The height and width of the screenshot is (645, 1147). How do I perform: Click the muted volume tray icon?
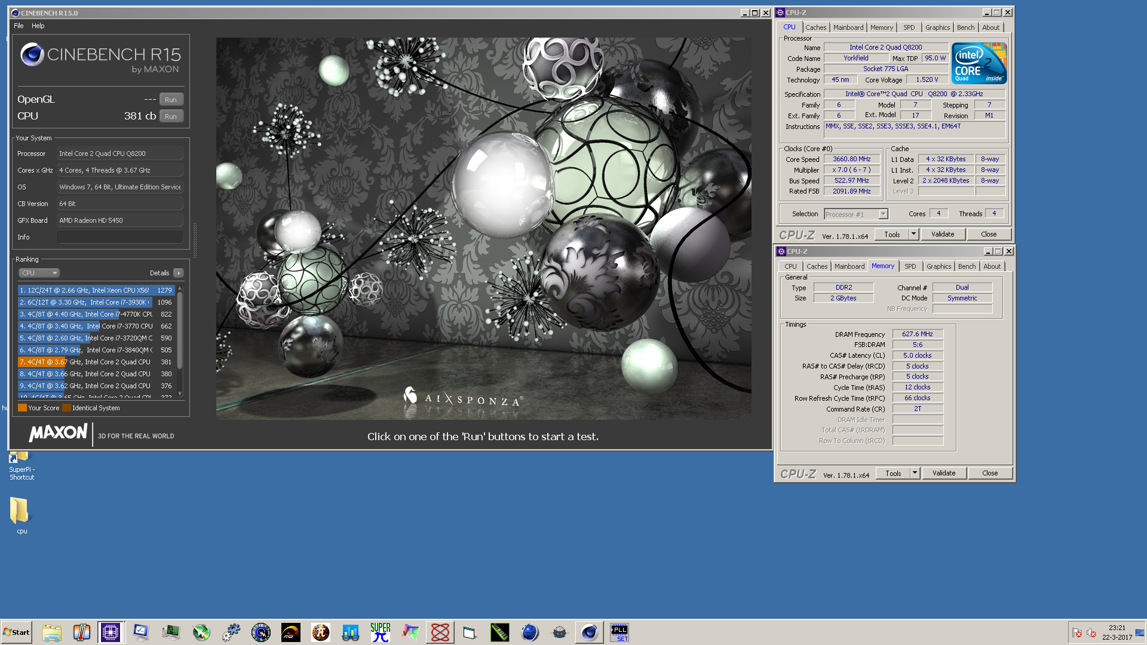1091,633
